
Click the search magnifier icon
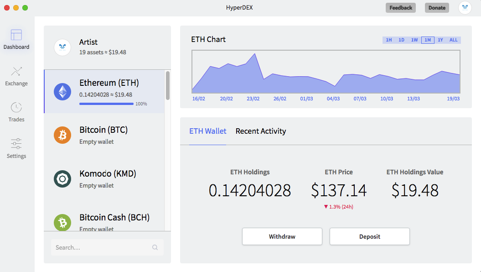coord(155,247)
